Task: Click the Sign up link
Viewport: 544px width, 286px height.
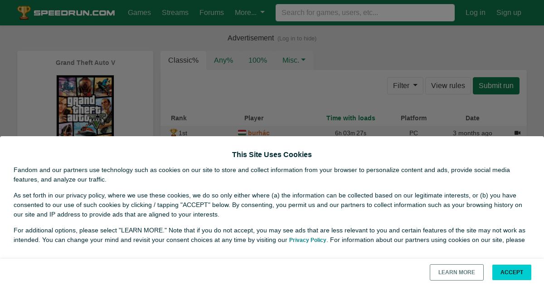Action: pyautogui.click(x=509, y=13)
